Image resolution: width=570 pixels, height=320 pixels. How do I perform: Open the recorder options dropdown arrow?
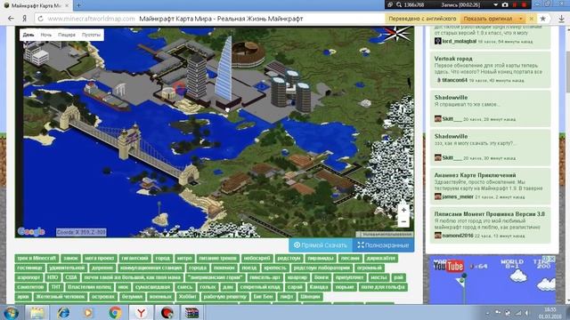click(495, 5)
